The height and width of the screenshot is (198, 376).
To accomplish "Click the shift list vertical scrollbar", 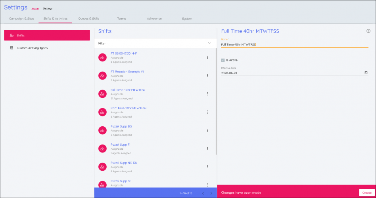I will (216, 99).
